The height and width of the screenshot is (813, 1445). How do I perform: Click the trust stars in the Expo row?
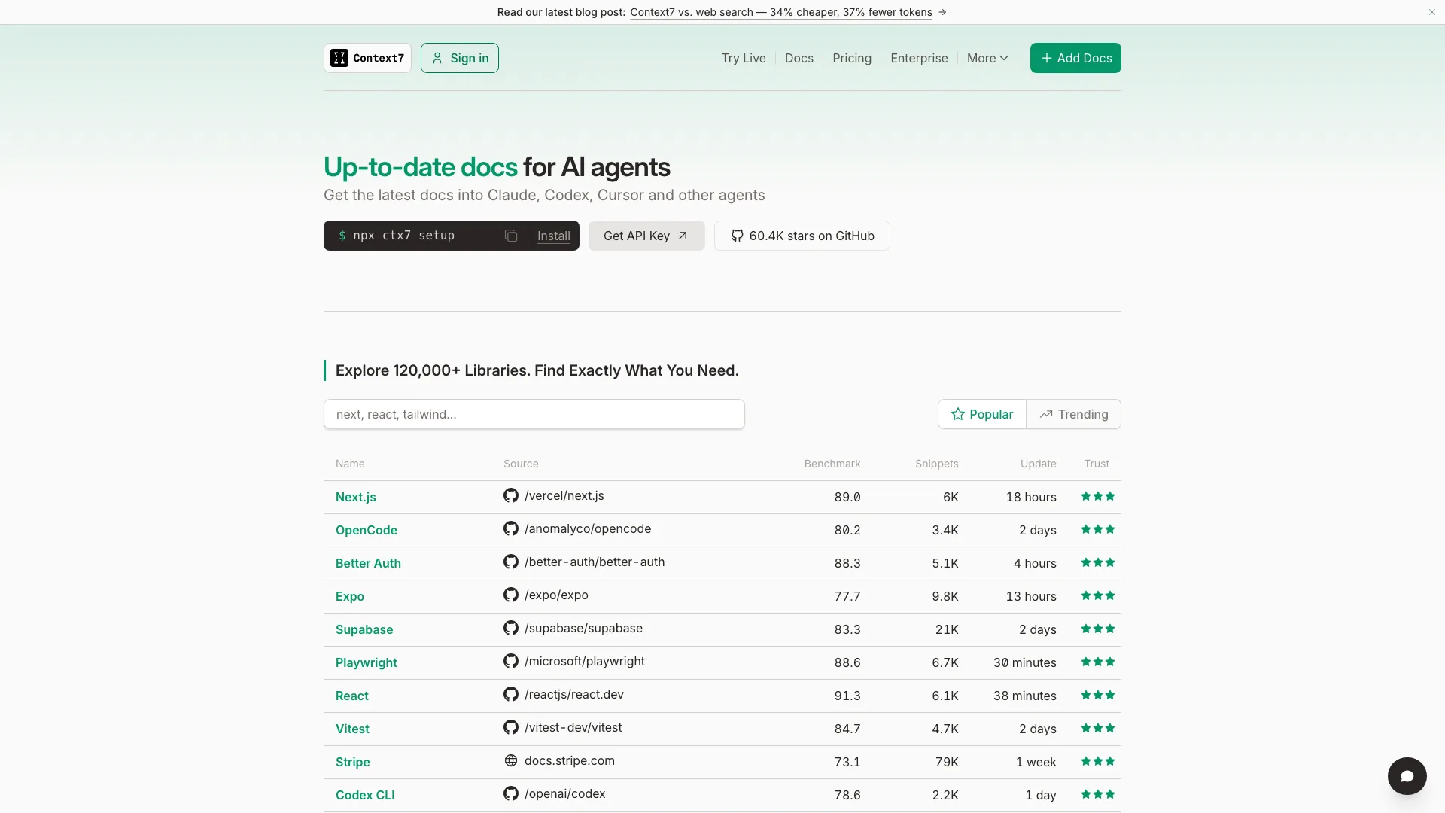click(1098, 595)
